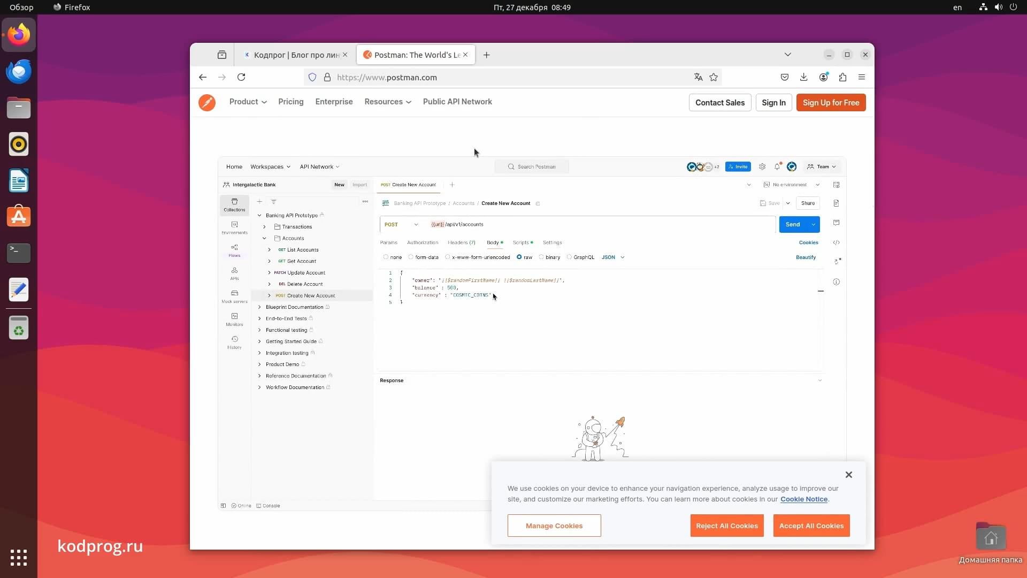
Task: Open the Resources dropdown in site nav
Action: pyautogui.click(x=388, y=102)
